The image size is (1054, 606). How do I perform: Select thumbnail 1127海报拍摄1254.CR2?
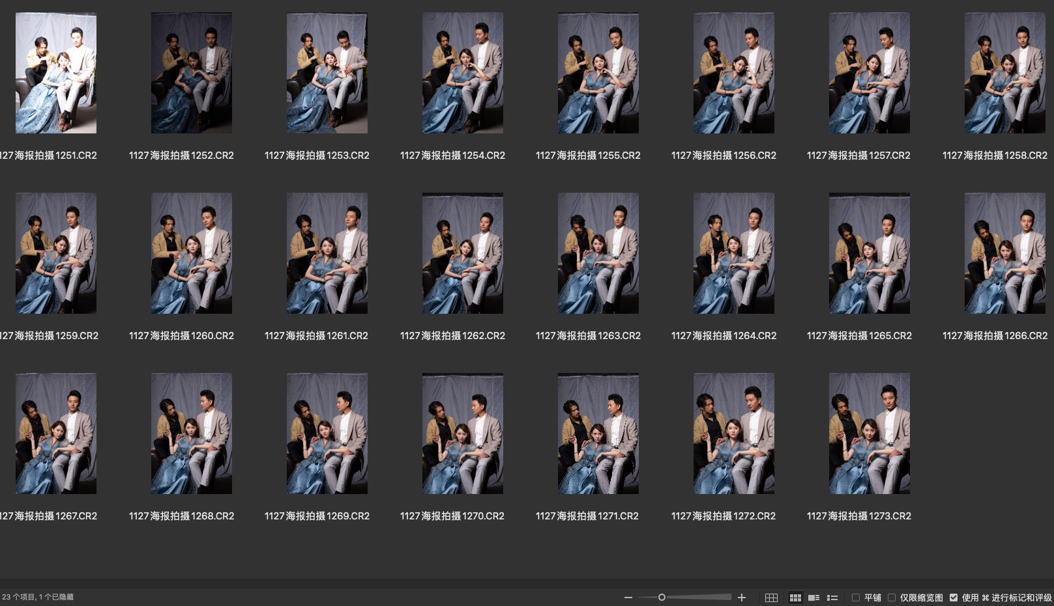(x=463, y=73)
